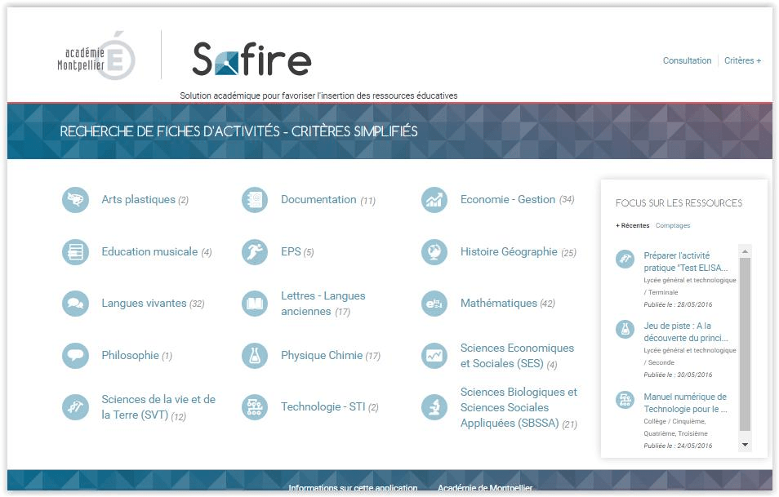Click the date text Publiée le : 24/05/2016
The image size is (779, 497).
(x=678, y=446)
